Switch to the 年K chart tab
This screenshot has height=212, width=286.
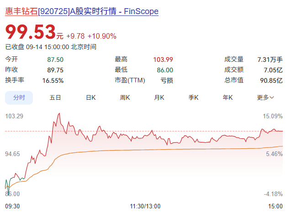point(228,98)
